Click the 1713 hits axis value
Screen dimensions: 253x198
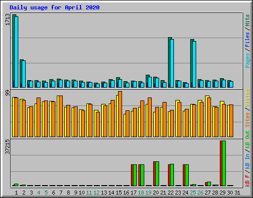pyautogui.click(x=7, y=20)
